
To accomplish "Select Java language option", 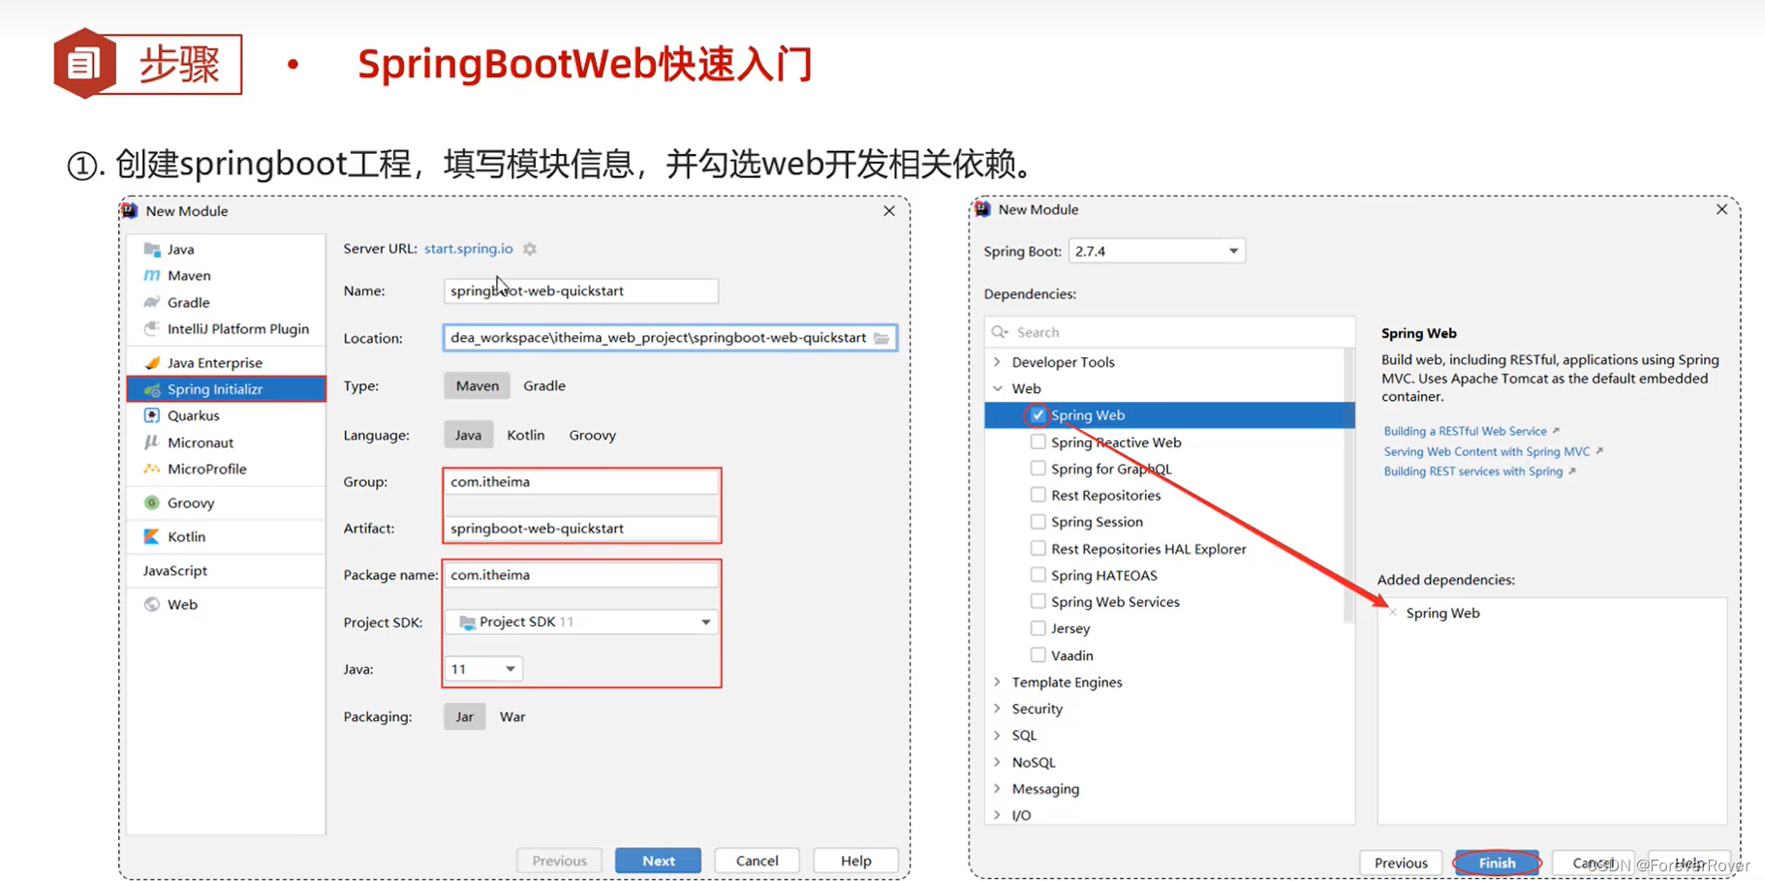I will click(x=469, y=435).
